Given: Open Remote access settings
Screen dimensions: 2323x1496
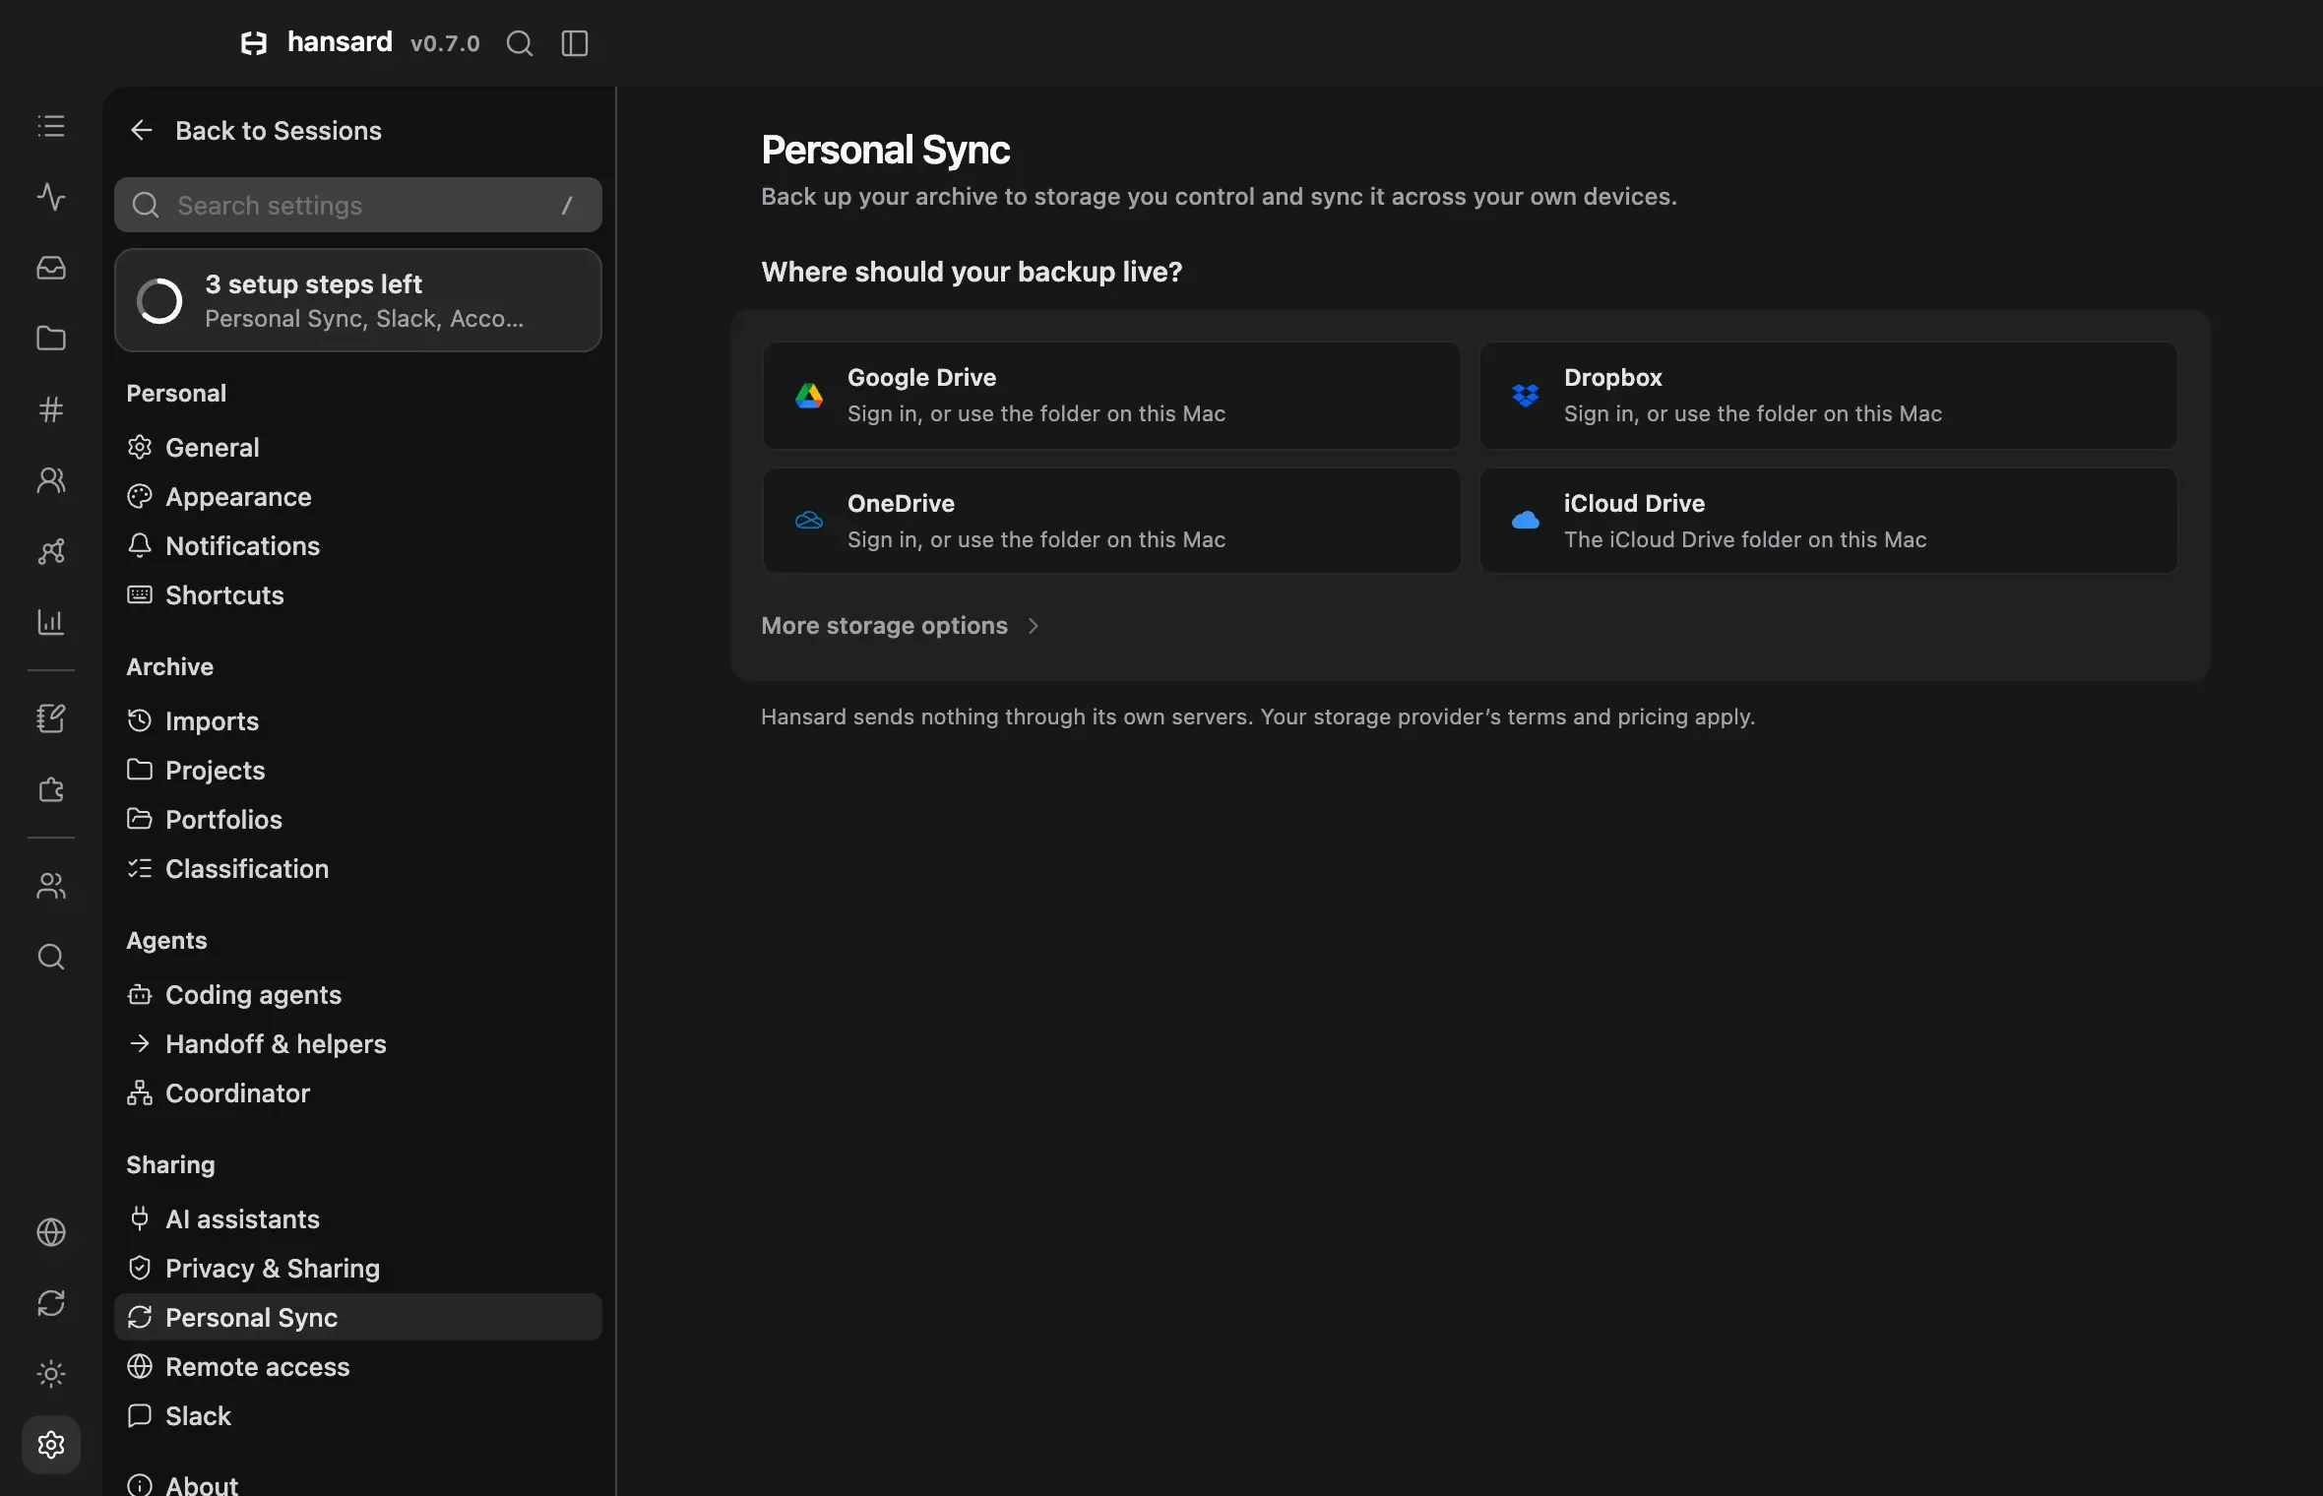Looking at the screenshot, I should 358,1367.
